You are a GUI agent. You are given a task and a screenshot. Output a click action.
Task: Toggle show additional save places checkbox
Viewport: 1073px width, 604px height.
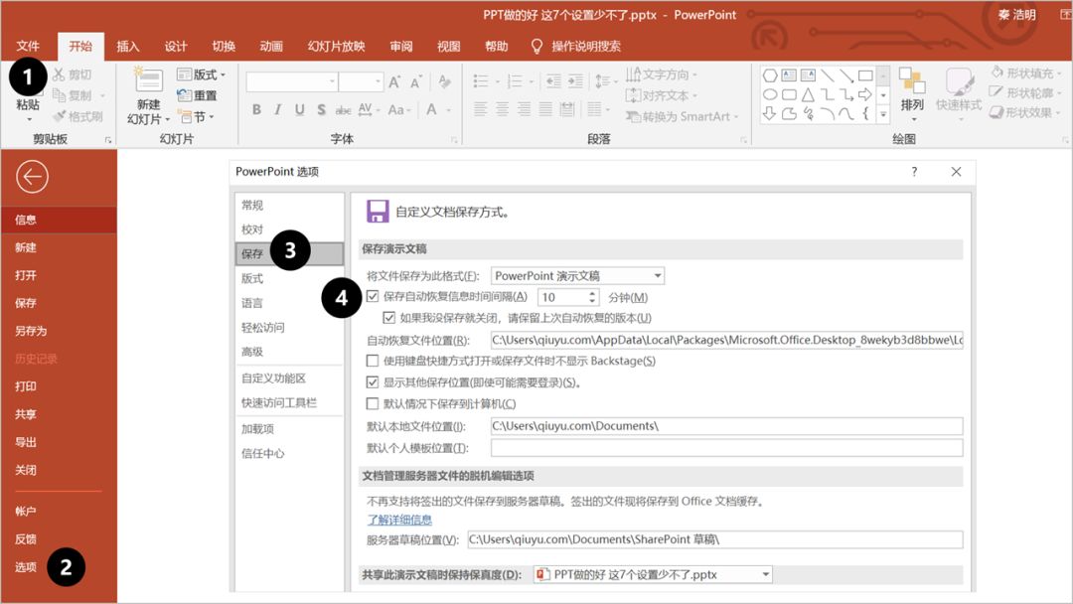pyautogui.click(x=373, y=382)
